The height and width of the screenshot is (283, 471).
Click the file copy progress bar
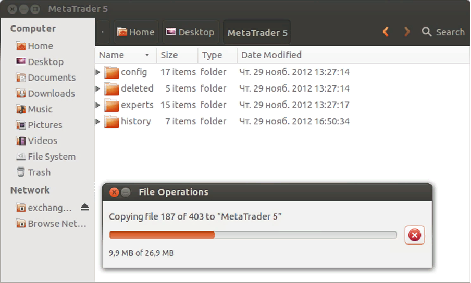coord(253,235)
